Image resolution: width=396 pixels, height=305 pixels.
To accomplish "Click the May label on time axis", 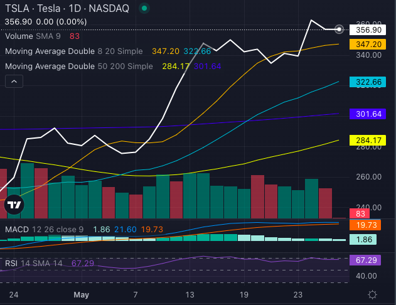I will (x=82, y=295).
